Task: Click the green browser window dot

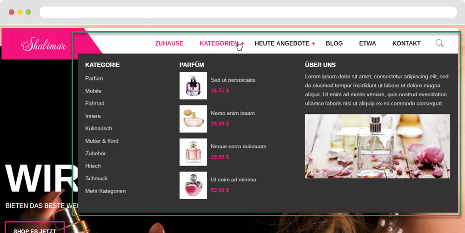Action: (x=28, y=12)
